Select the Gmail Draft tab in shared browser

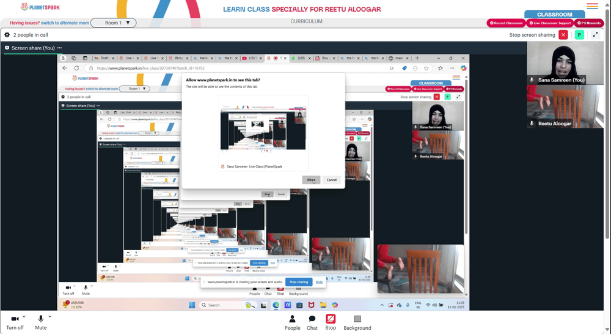(104, 58)
